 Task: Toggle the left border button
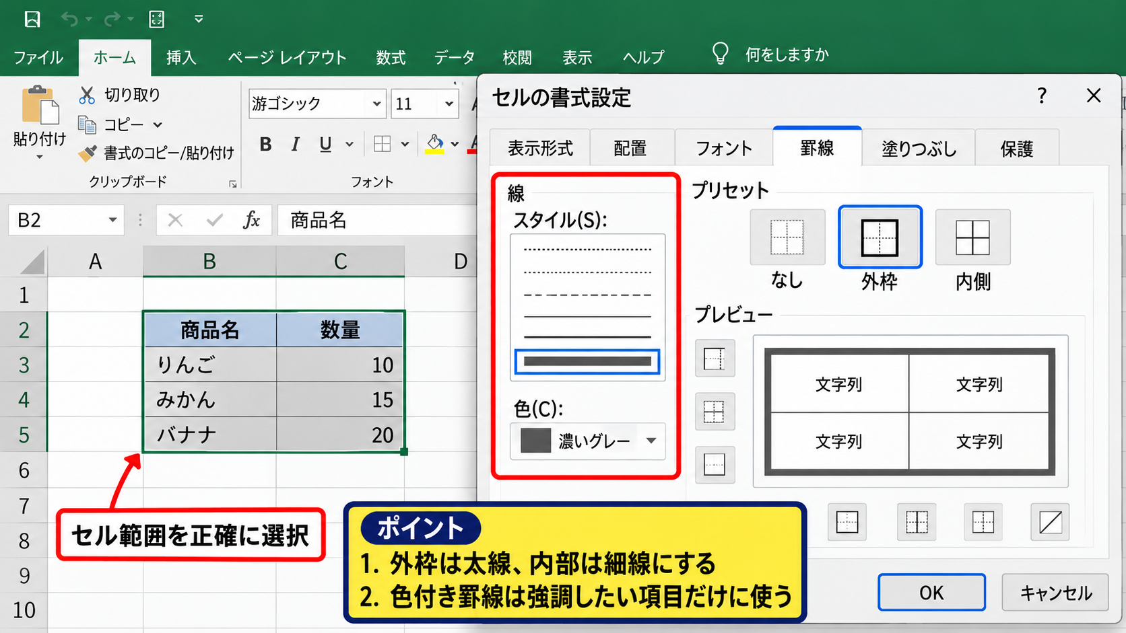(x=847, y=521)
